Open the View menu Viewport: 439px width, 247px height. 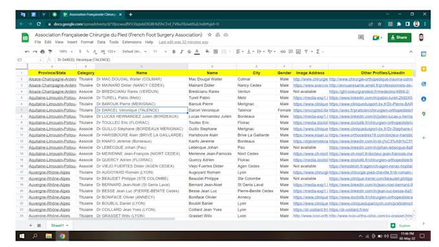pyautogui.click(x=59, y=42)
